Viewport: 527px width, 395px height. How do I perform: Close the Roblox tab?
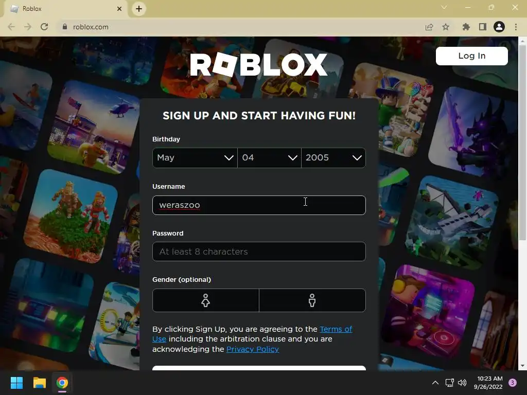[119, 9]
